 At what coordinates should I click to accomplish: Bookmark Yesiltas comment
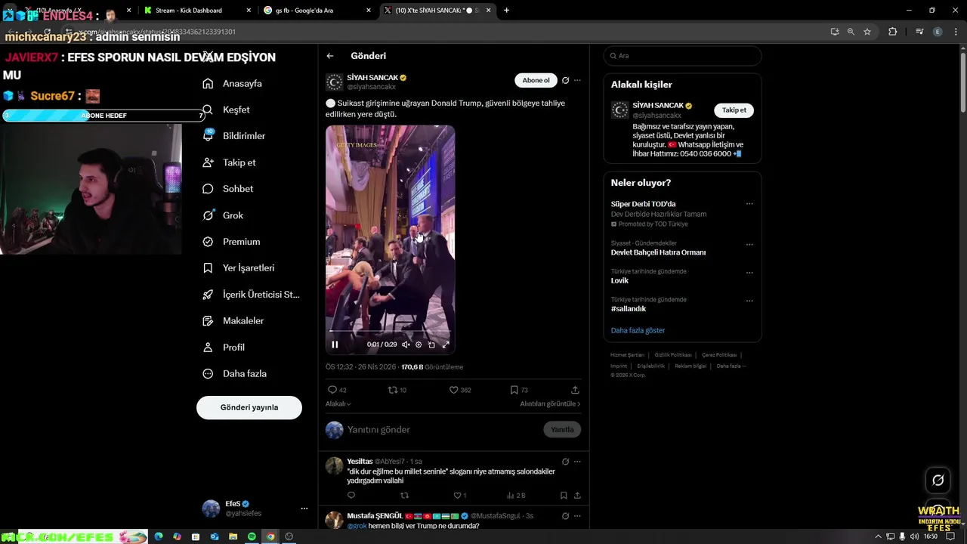(x=564, y=496)
